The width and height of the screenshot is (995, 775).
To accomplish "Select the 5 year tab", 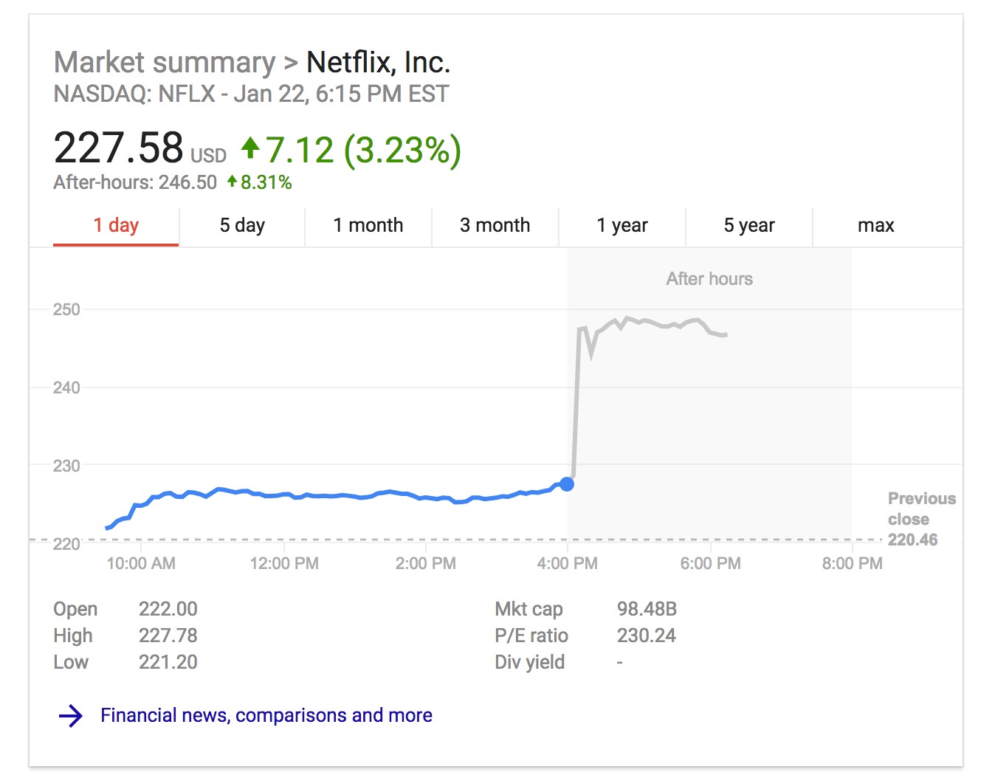I will point(749,226).
